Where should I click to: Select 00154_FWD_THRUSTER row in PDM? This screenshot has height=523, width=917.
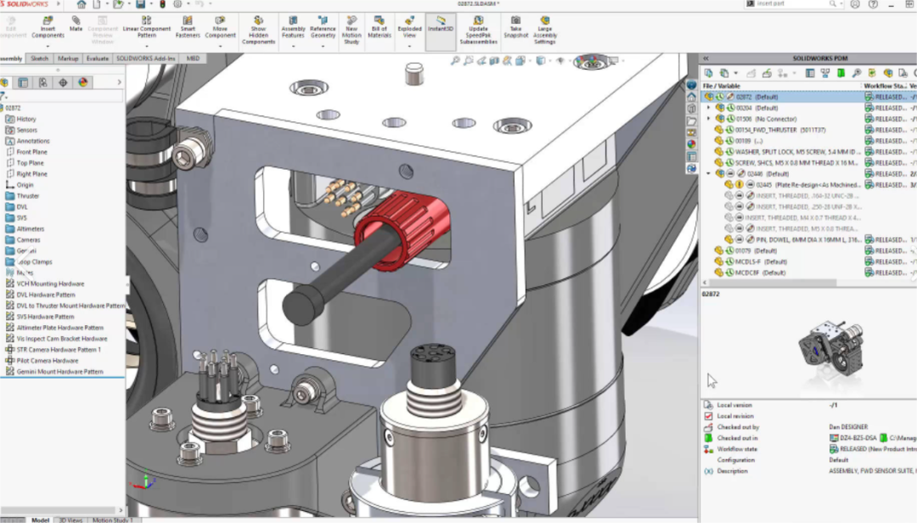pos(780,130)
